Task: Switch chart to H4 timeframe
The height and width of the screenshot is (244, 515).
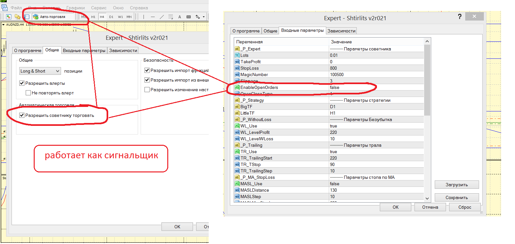Action: [102, 17]
